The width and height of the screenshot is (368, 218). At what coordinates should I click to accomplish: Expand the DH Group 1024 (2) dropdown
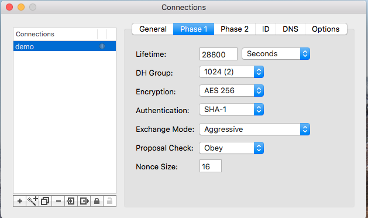(232, 71)
